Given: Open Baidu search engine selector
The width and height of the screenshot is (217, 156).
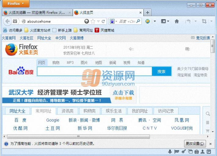Looking at the screenshot, I should click(x=113, y=21).
